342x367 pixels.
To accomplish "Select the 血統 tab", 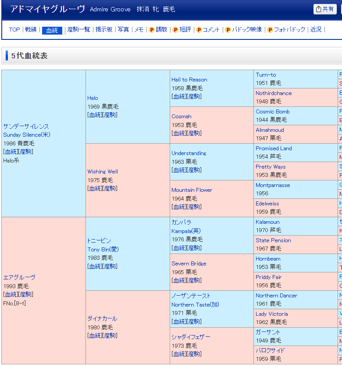I will pyautogui.click(x=52, y=30).
